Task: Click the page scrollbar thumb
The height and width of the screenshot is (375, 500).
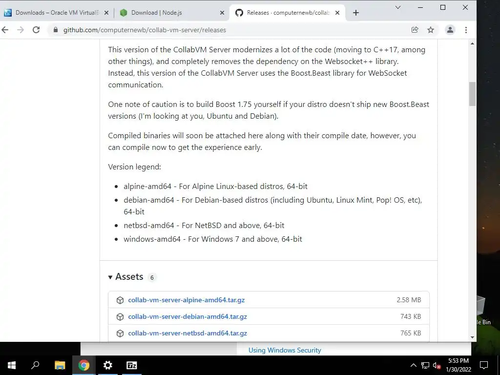Action: point(472,94)
